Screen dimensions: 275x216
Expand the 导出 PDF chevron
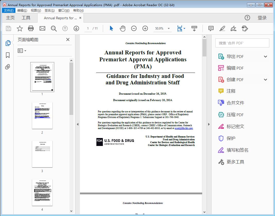tap(265, 56)
